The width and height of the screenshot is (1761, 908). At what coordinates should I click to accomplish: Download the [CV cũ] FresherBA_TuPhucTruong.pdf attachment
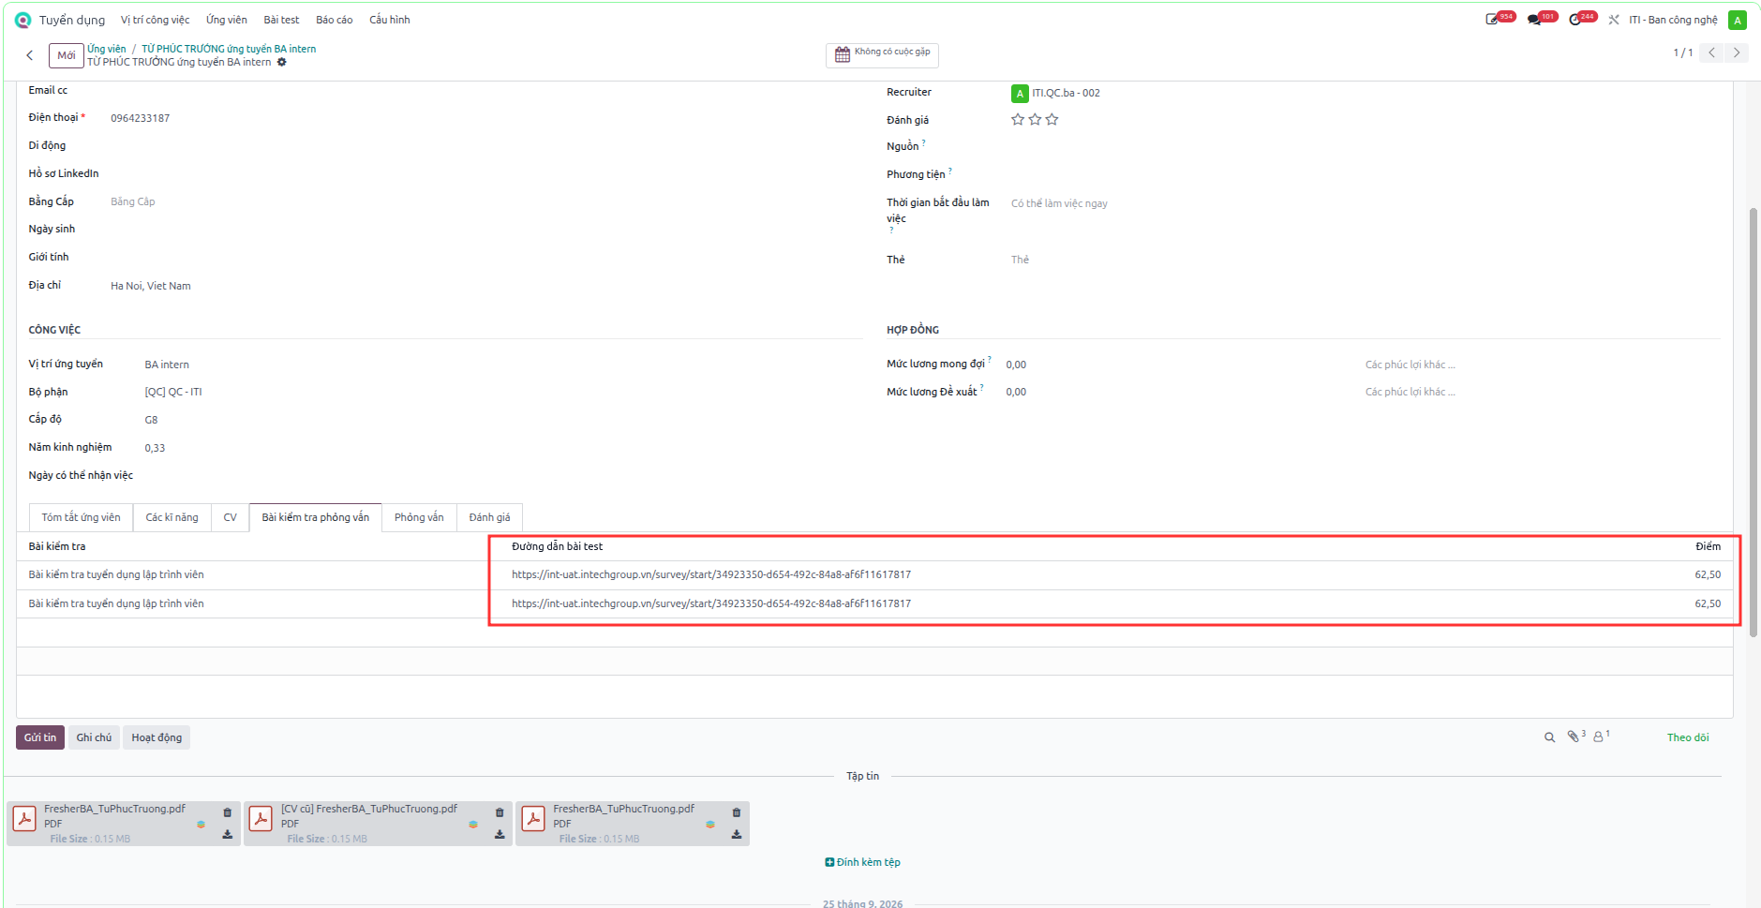500,834
